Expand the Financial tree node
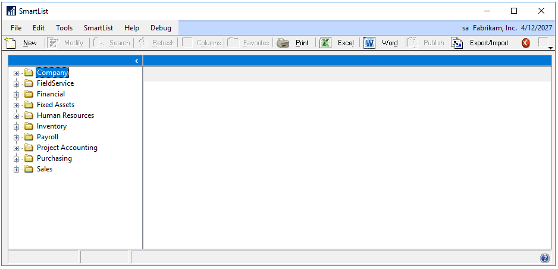 [16, 95]
